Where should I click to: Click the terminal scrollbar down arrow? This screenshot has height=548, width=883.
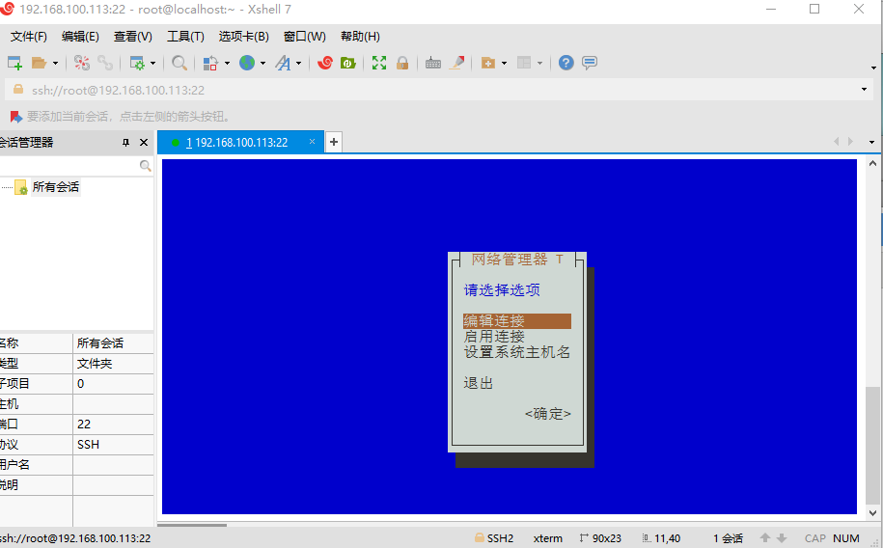[x=872, y=512]
